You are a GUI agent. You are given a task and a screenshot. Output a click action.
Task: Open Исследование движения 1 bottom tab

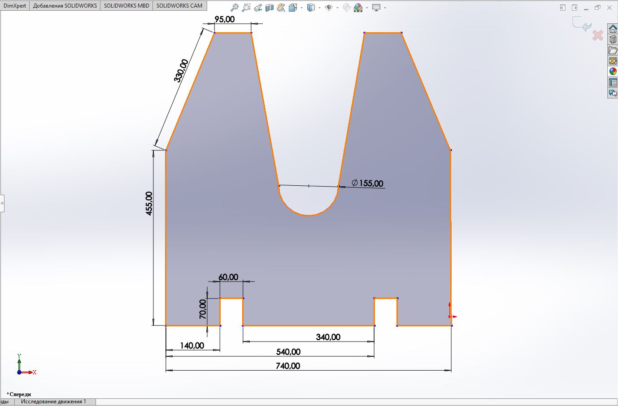(53, 402)
